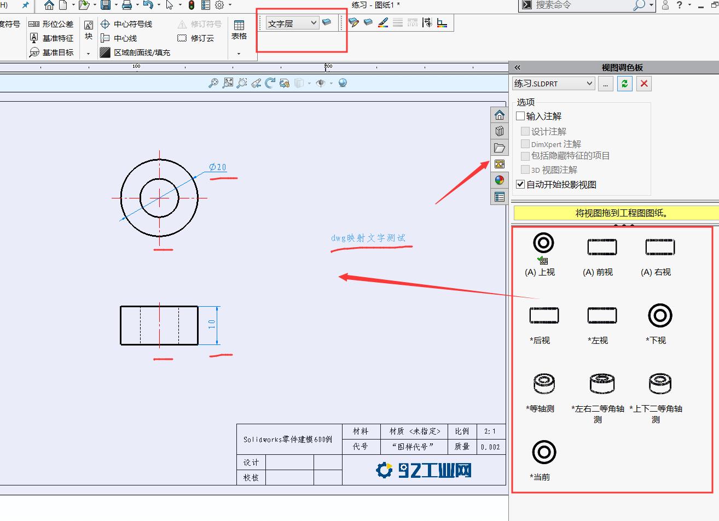Viewport: 719px width, 521px height.
Task: Collapse the 视图调色板 panel with chevron
Action: point(517,67)
